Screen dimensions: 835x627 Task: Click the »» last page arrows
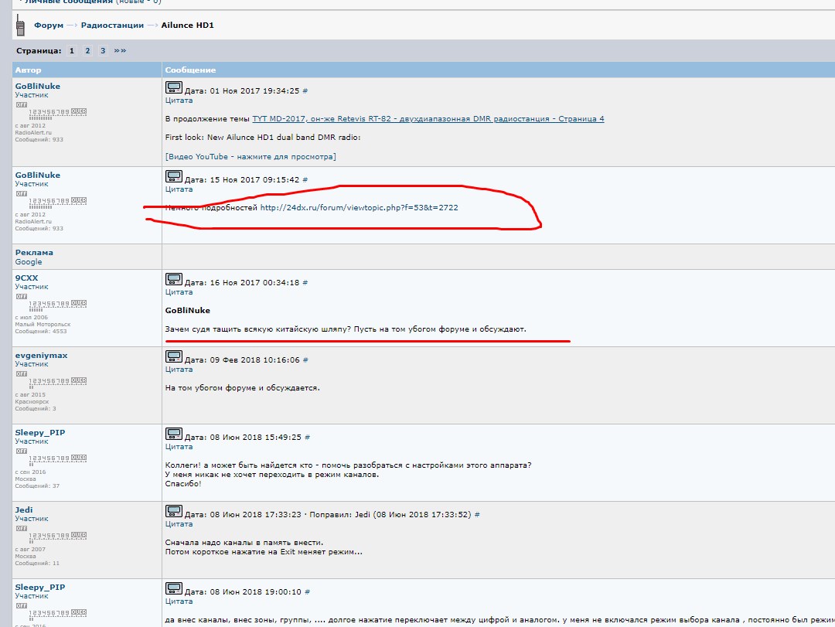point(121,50)
